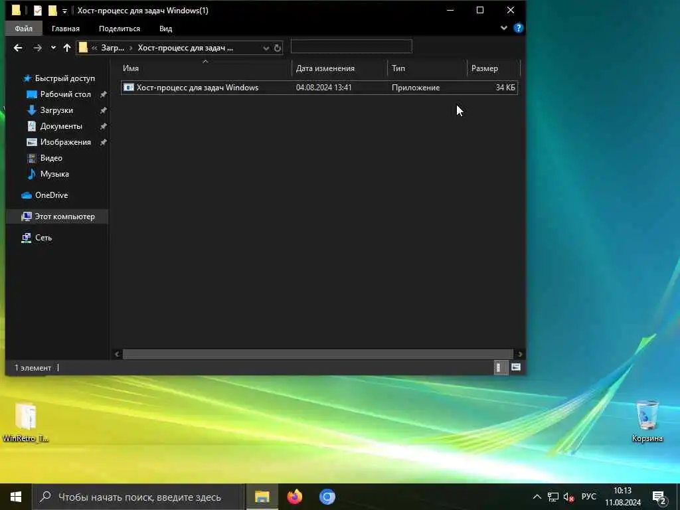The width and height of the screenshot is (680, 510).
Task: Switch to the large icons view layout
Action: coord(515,368)
